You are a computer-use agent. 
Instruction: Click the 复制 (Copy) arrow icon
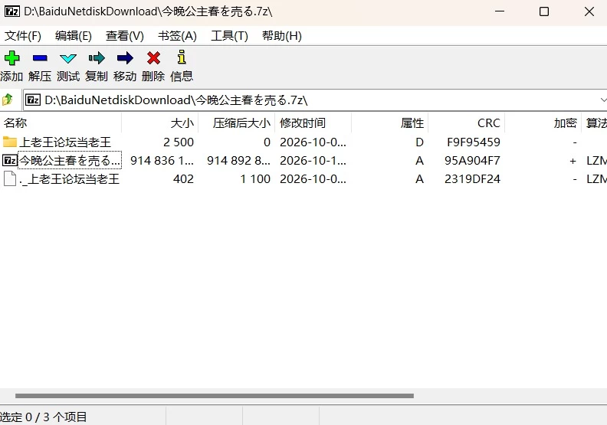(97, 58)
